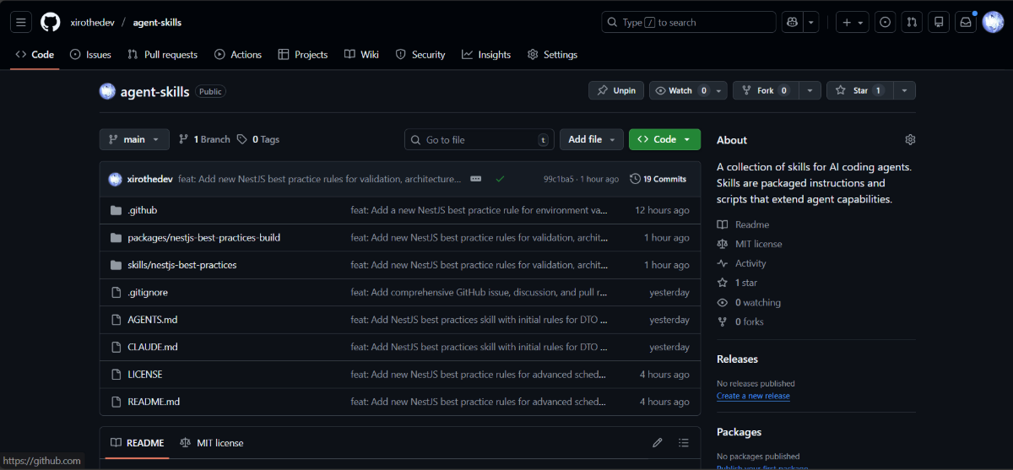This screenshot has height=470, width=1013.
Task: Expand the Fork options arrow
Action: [x=810, y=90]
